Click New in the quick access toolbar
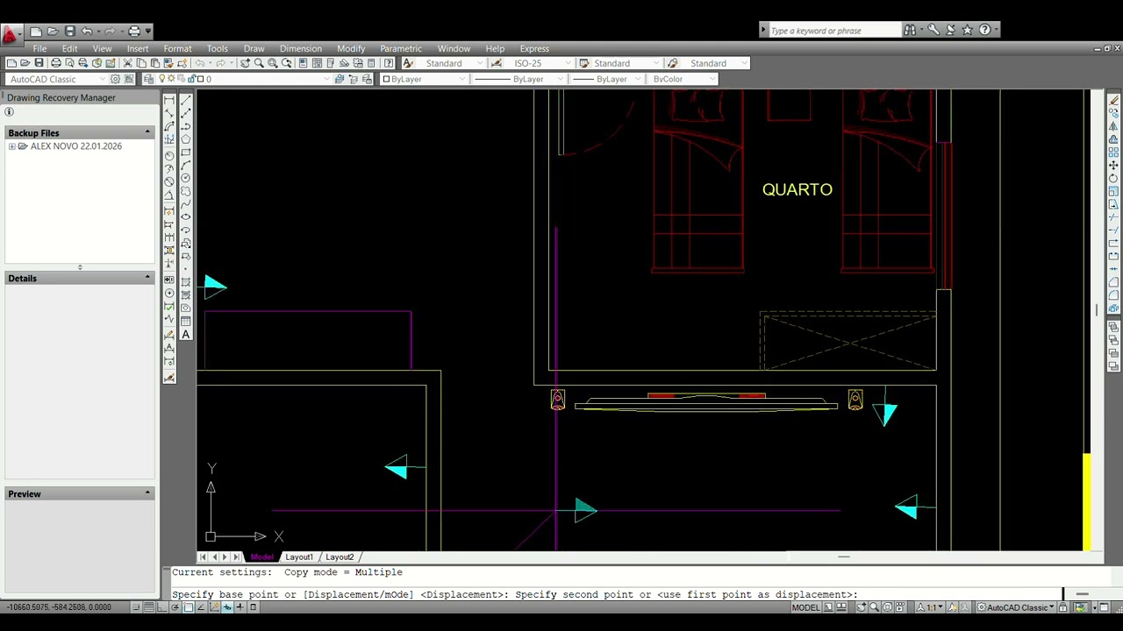This screenshot has height=631, width=1123. pyautogui.click(x=35, y=32)
